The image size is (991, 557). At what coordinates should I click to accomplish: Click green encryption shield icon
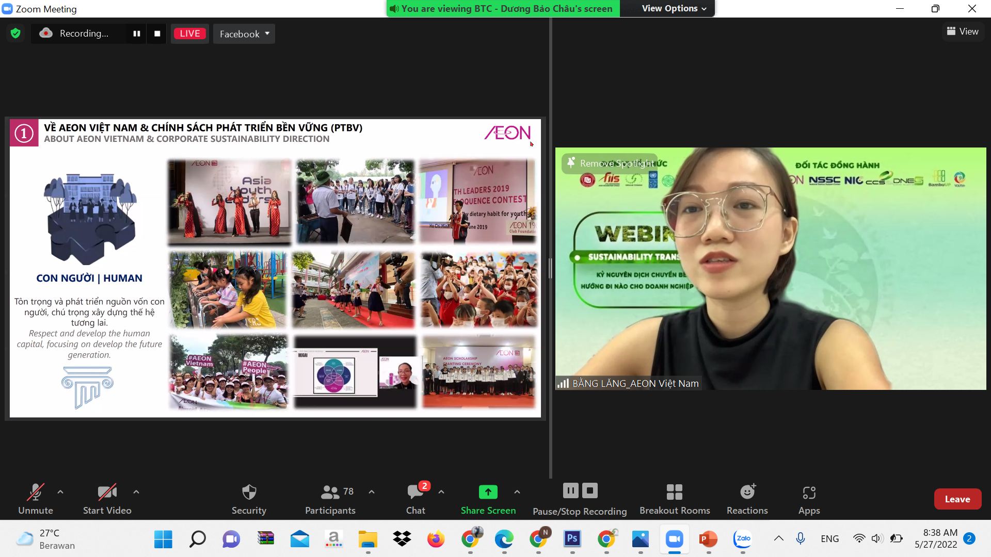pyautogui.click(x=15, y=34)
